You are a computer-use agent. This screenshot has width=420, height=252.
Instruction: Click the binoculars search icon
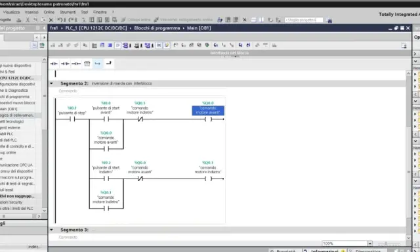point(329,20)
